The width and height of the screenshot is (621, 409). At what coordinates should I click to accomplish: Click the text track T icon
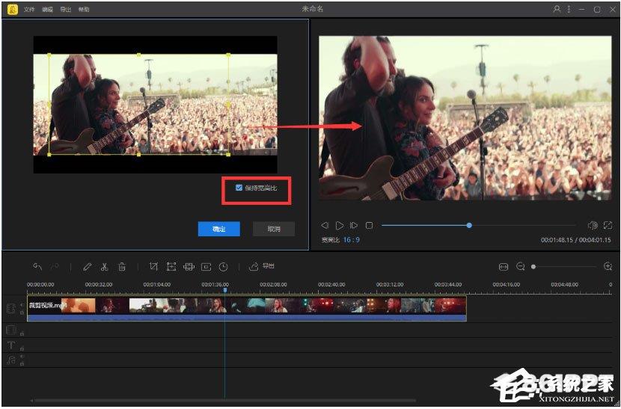pyautogui.click(x=11, y=345)
